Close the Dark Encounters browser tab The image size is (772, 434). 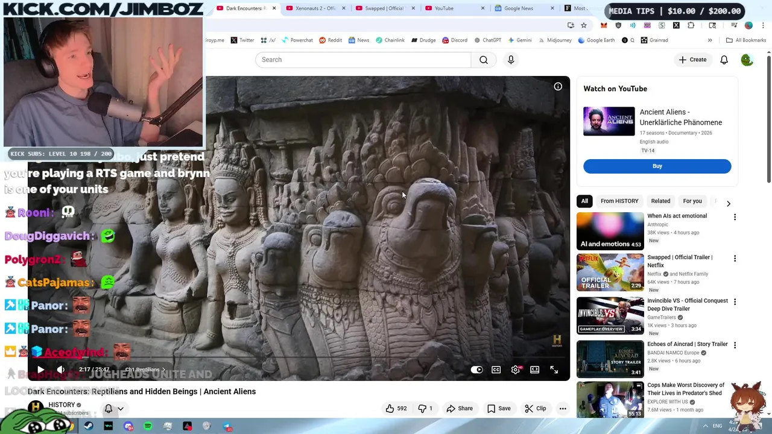pyautogui.click(x=274, y=8)
